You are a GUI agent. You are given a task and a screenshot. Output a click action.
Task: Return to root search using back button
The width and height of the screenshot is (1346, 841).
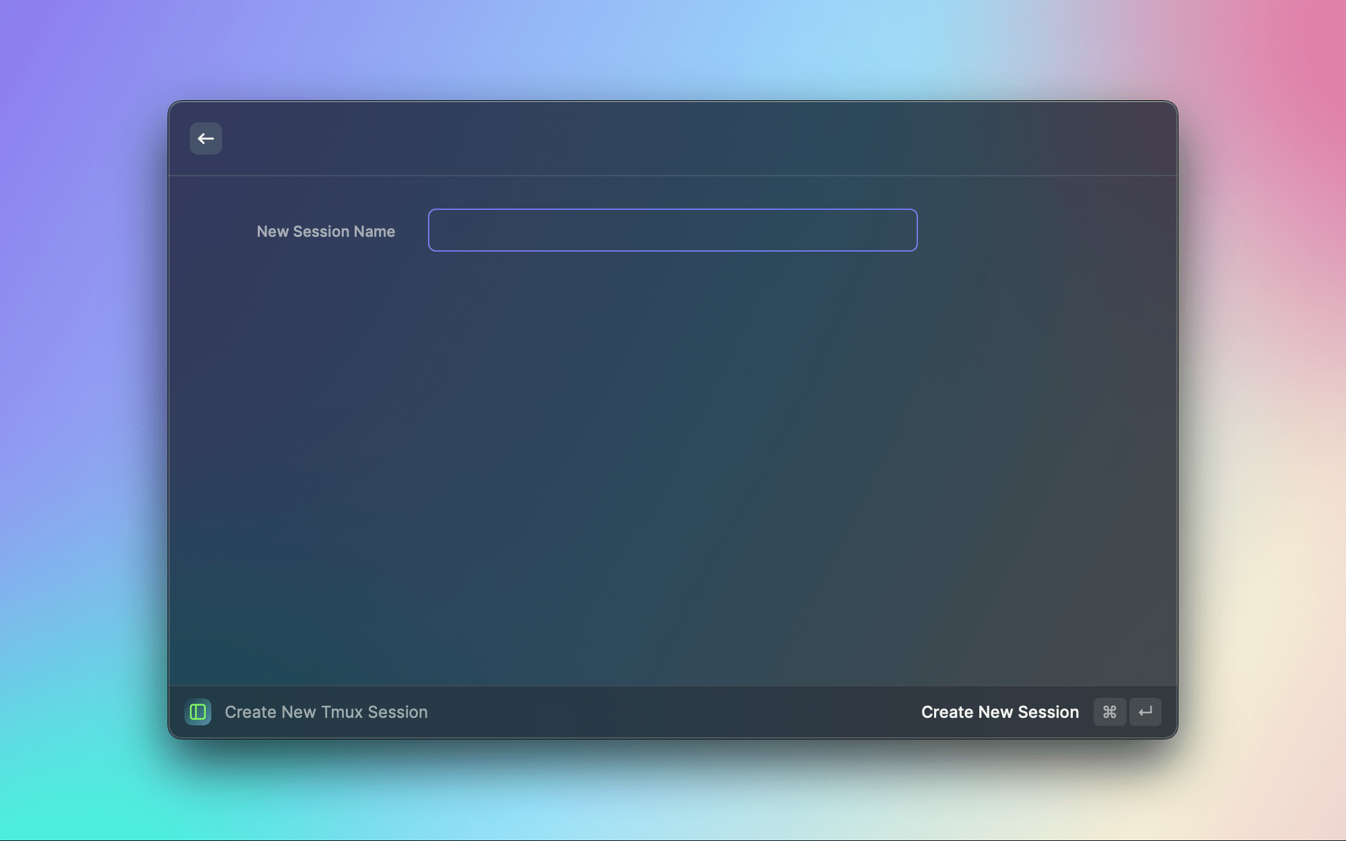point(205,139)
